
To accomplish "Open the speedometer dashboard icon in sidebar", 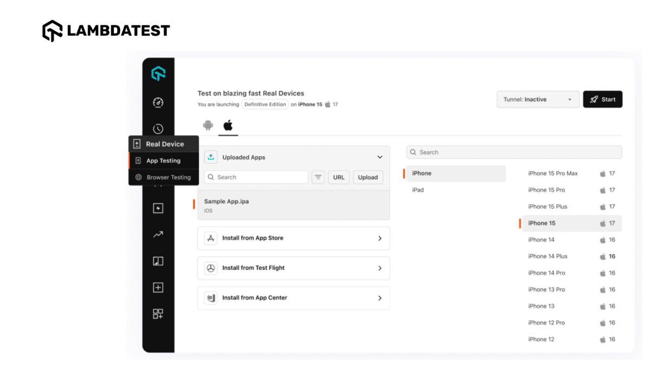I will (157, 102).
